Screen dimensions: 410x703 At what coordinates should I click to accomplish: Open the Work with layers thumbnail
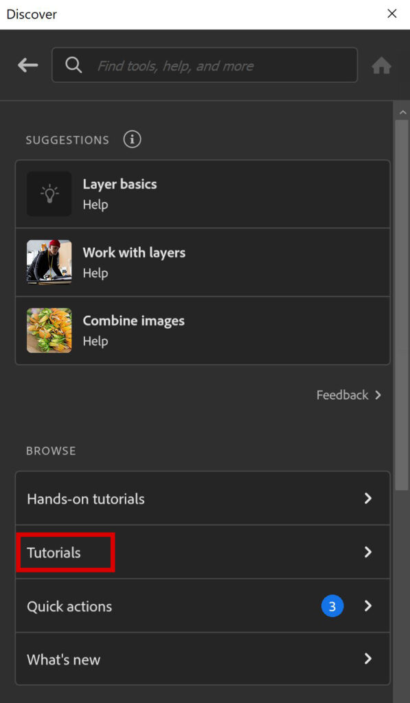(49, 262)
